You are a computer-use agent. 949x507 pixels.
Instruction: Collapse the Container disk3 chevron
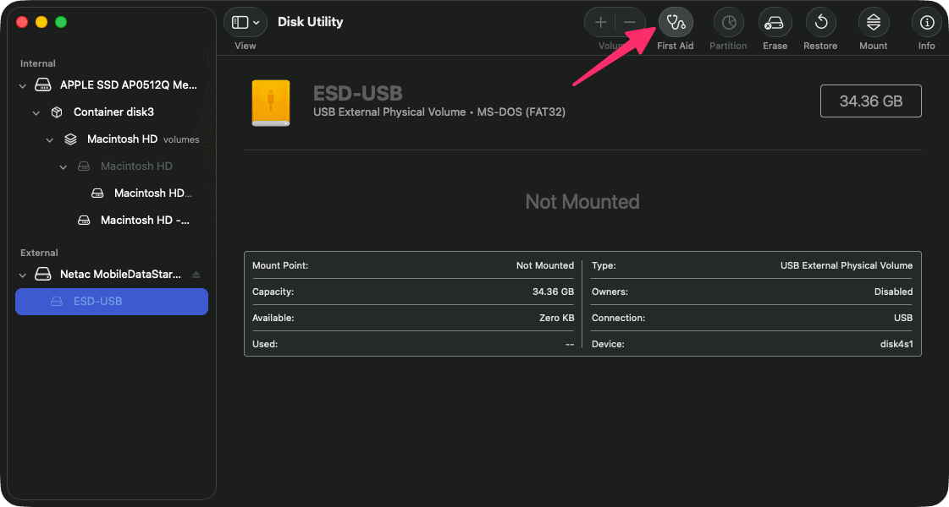point(36,113)
